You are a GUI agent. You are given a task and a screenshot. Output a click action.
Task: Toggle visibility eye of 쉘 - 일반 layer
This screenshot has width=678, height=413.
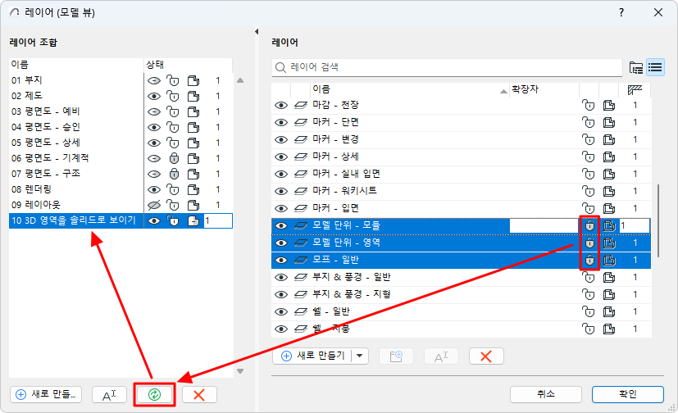pos(281,312)
